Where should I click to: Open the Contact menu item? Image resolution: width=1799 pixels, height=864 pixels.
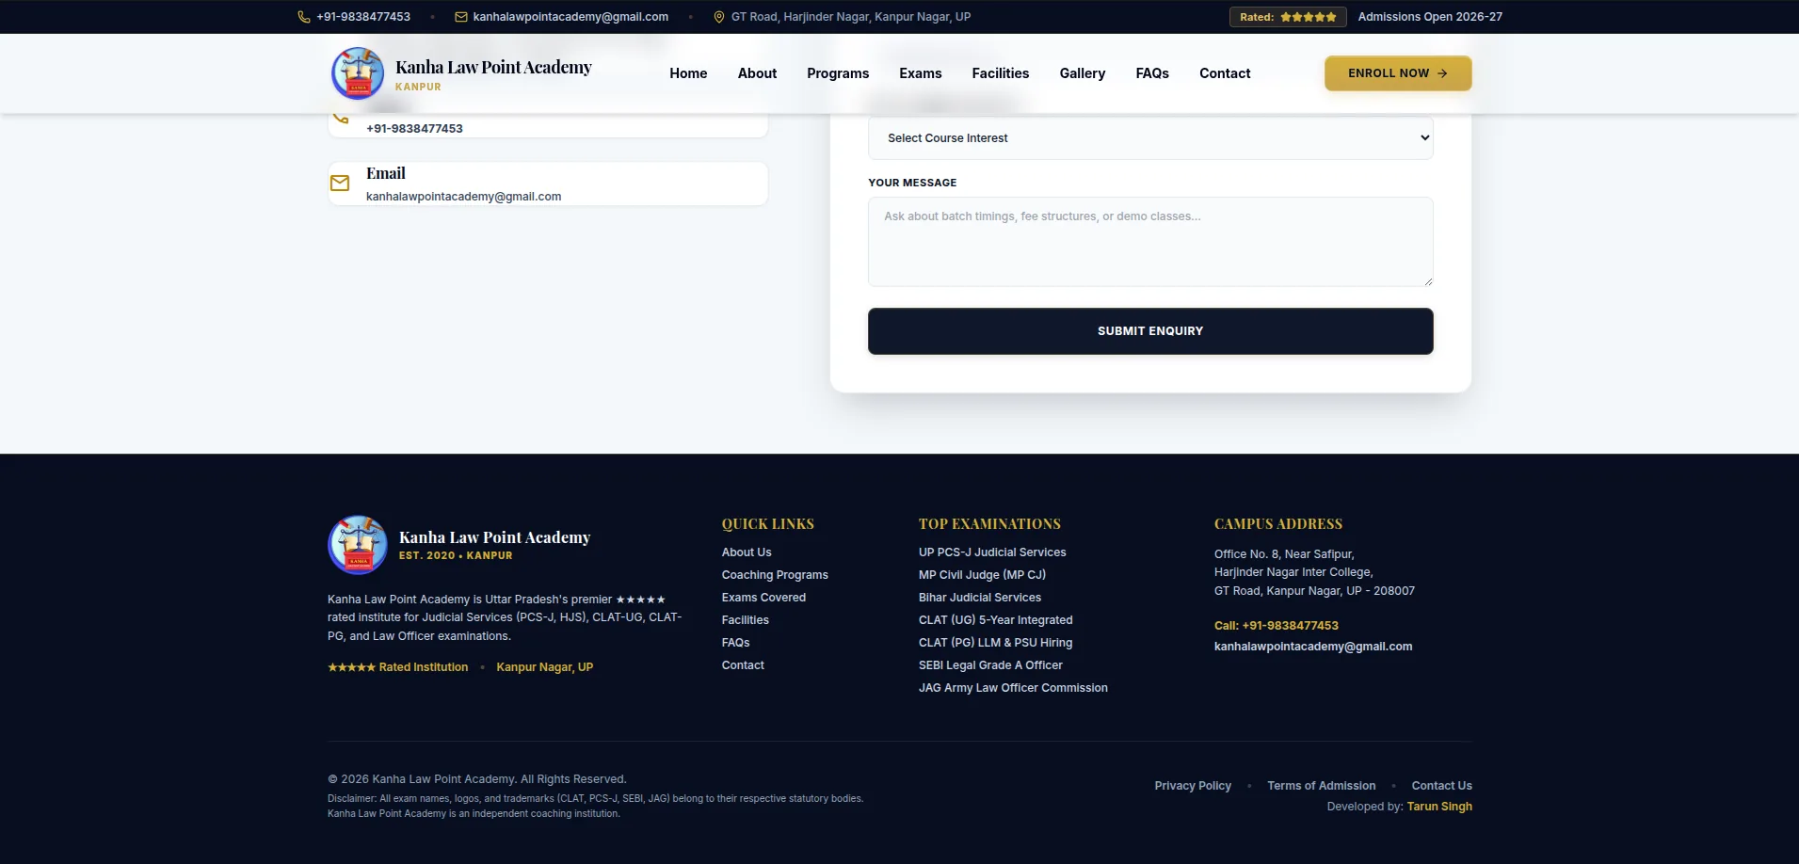(1225, 73)
